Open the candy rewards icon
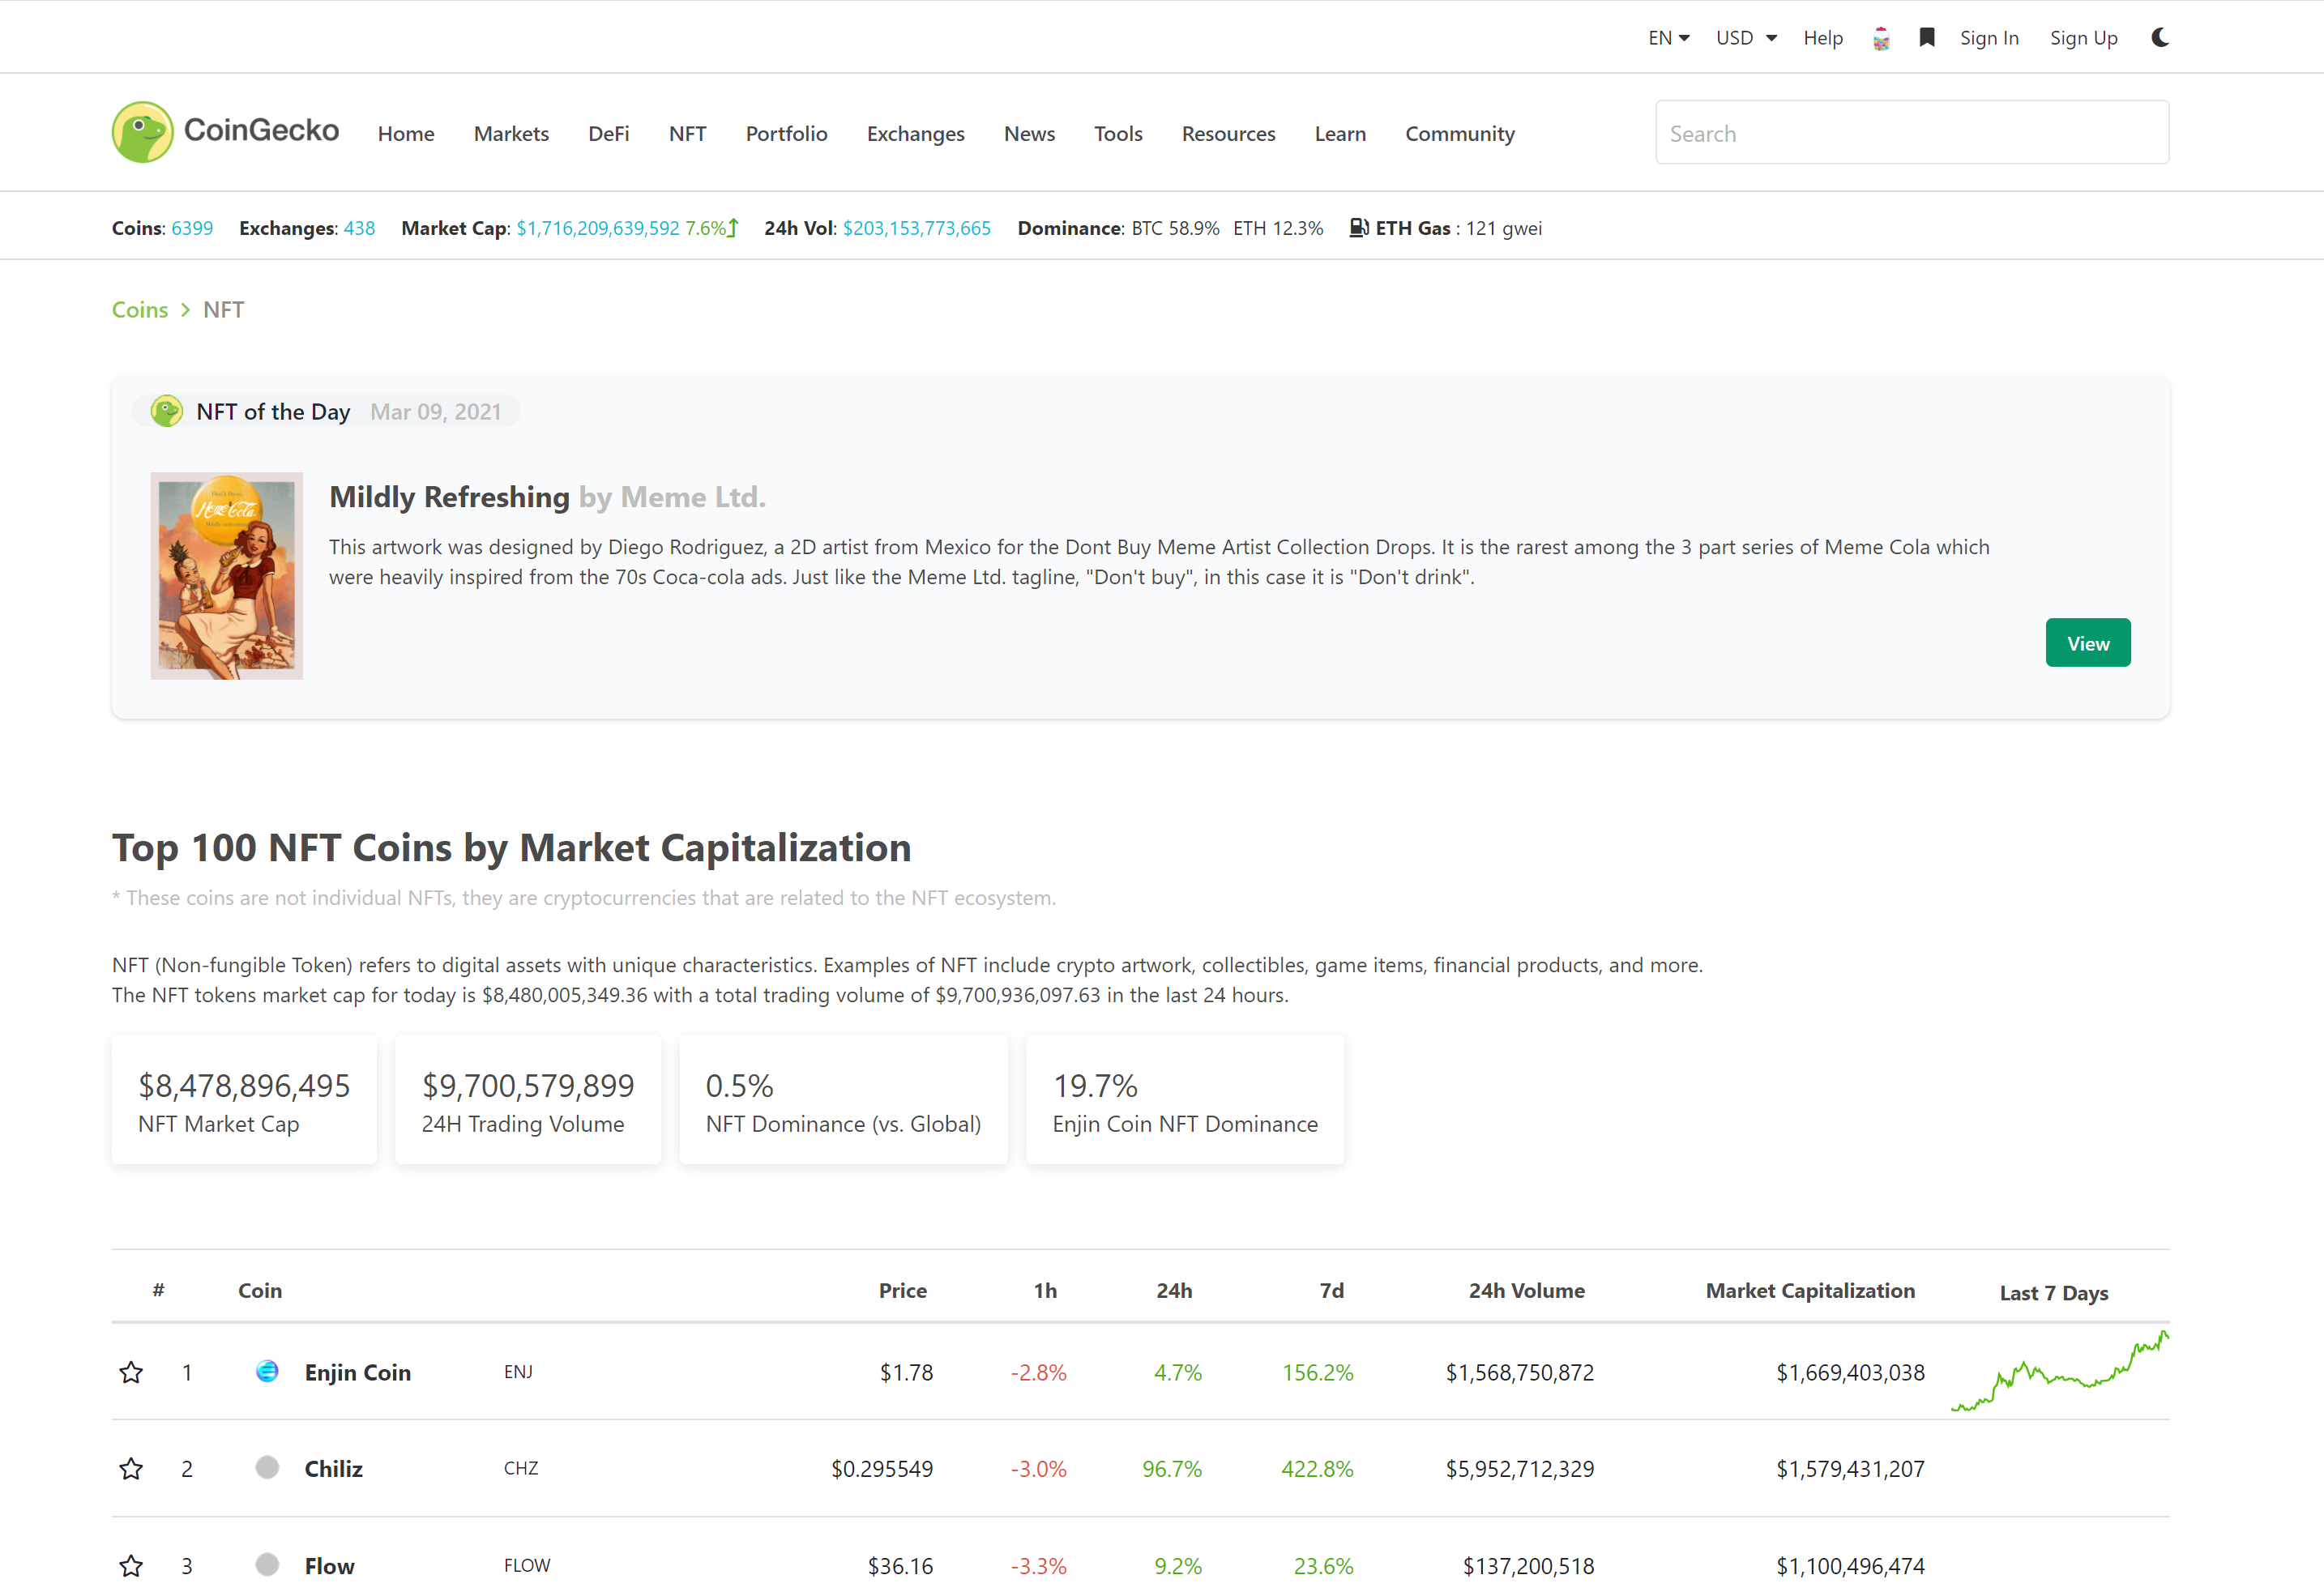This screenshot has width=2324, height=1592. point(1881,37)
